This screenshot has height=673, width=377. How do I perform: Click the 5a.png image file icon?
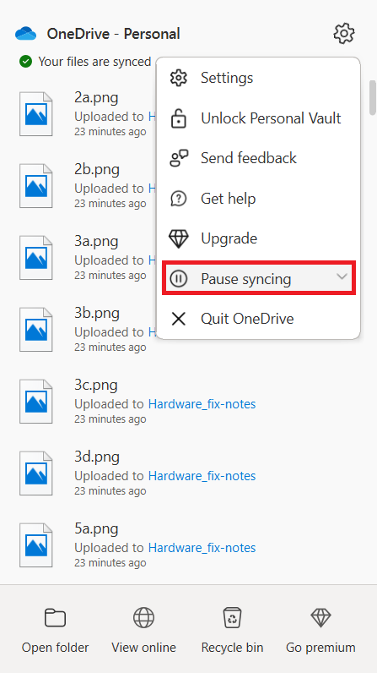[36, 545]
